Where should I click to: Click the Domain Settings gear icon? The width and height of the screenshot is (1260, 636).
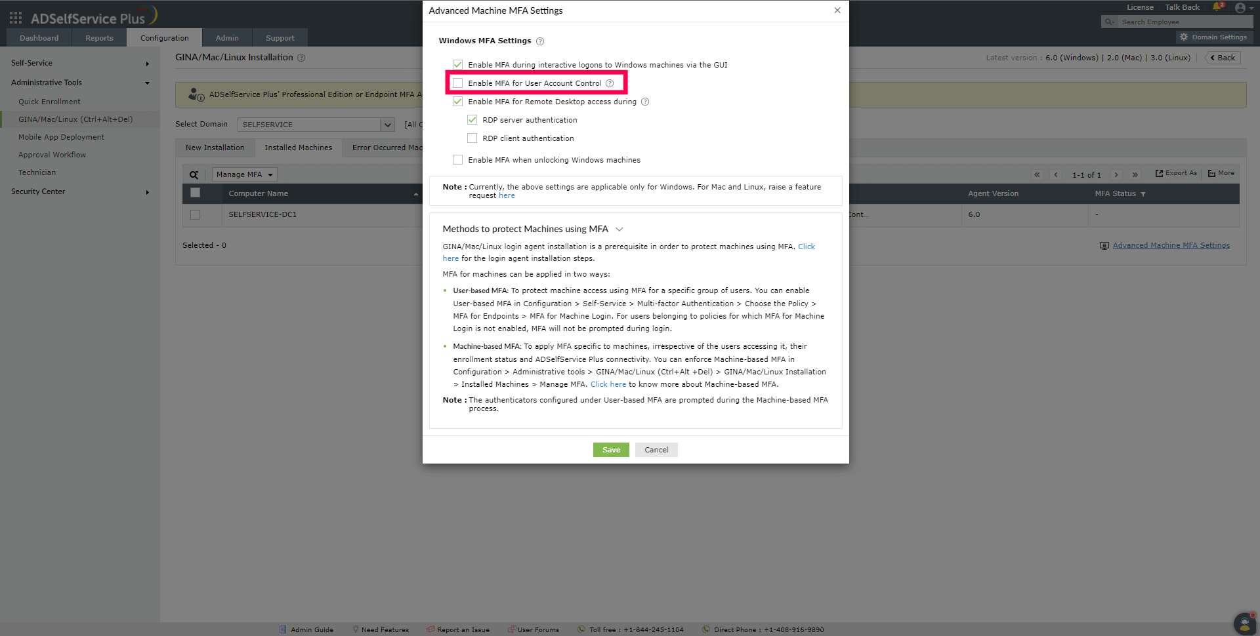[x=1184, y=37]
